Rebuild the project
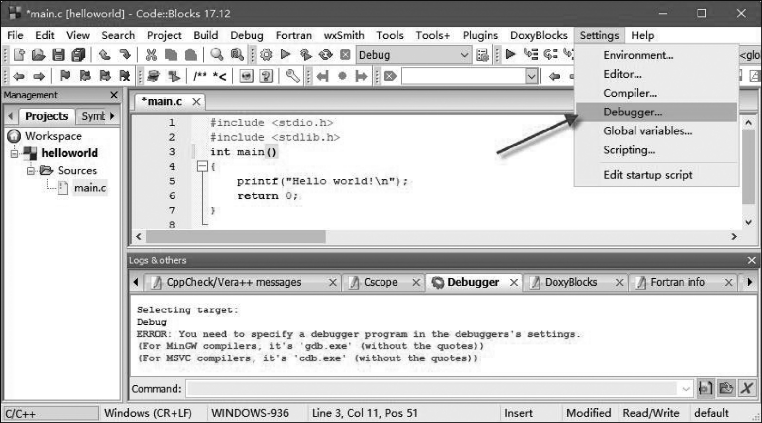762x423 pixels. [326, 55]
